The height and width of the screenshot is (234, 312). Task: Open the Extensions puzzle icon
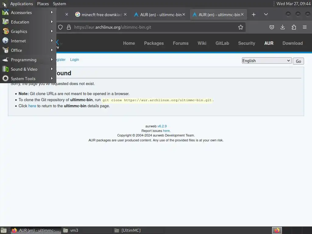click(294, 27)
